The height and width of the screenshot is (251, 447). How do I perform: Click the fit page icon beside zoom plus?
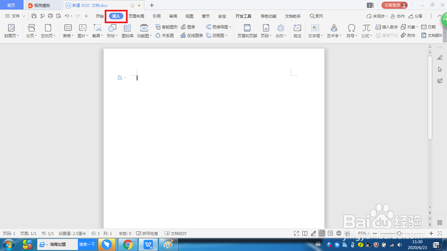coord(440,233)
